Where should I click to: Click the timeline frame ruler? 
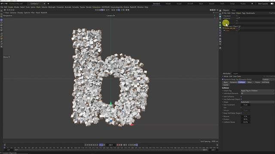click(x=110, y=148)
